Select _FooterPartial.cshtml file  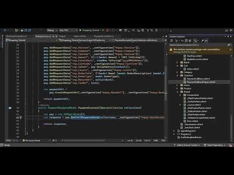pyautogui.click(x=196, y=102)
